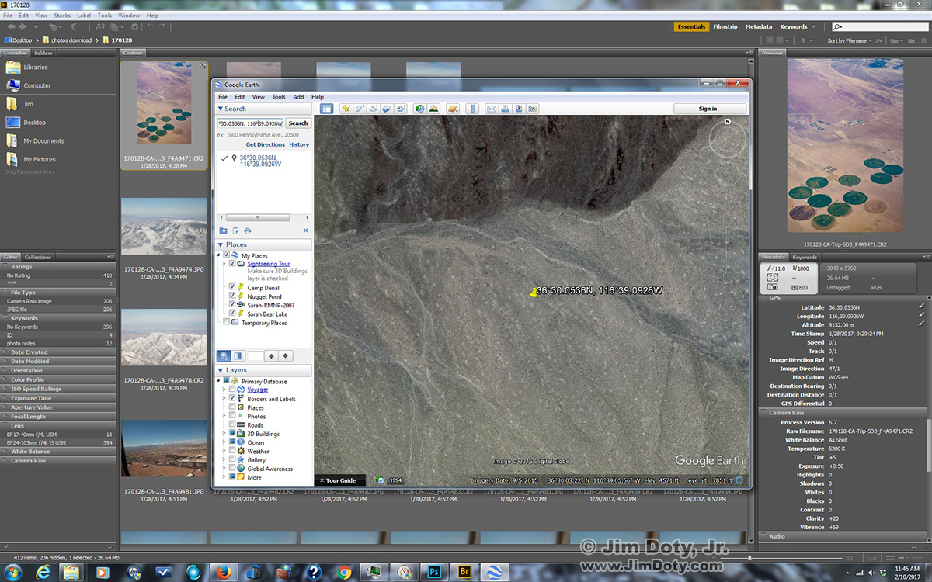
Task: Open Sort by Filename dropdown
Action: click(x=849, y=40)
